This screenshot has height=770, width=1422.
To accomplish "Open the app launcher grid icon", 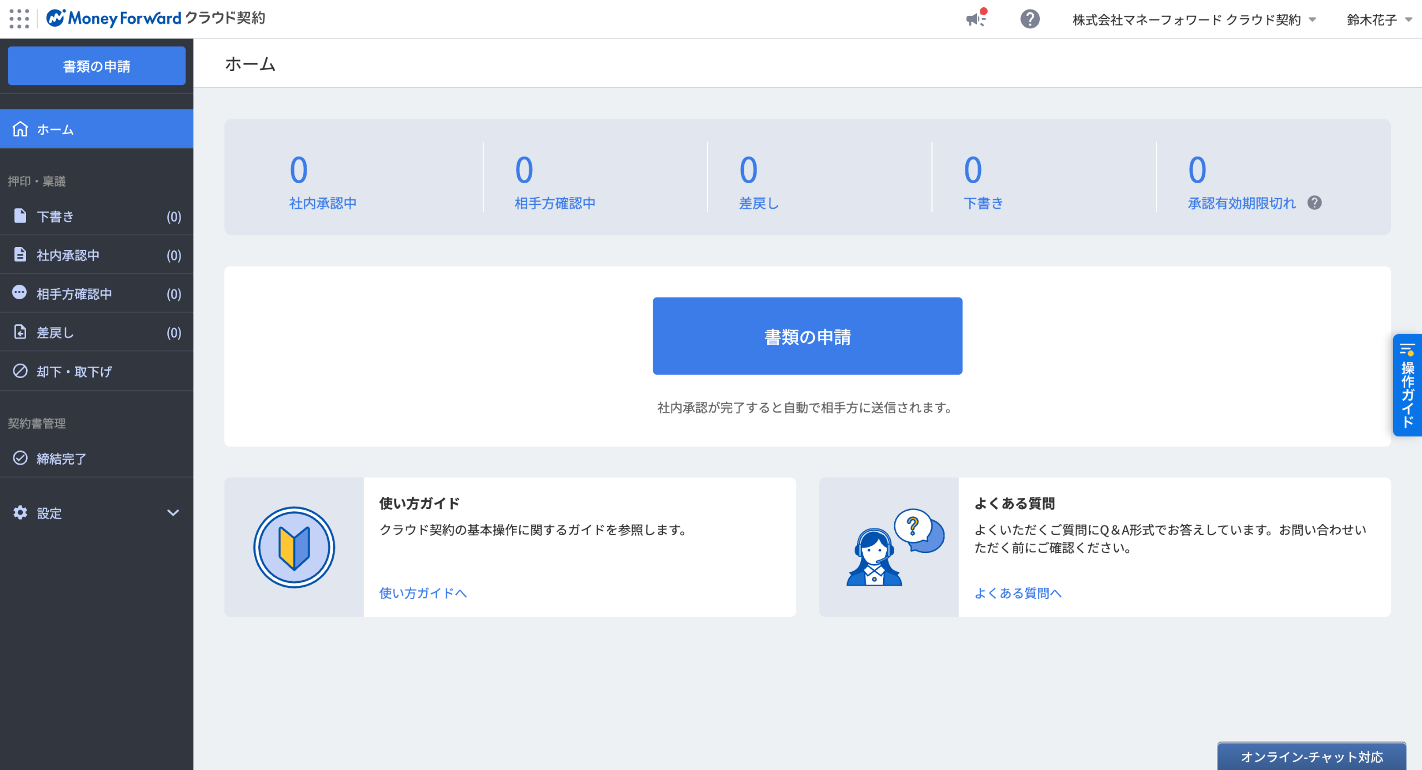I will (x=19, y=19).
